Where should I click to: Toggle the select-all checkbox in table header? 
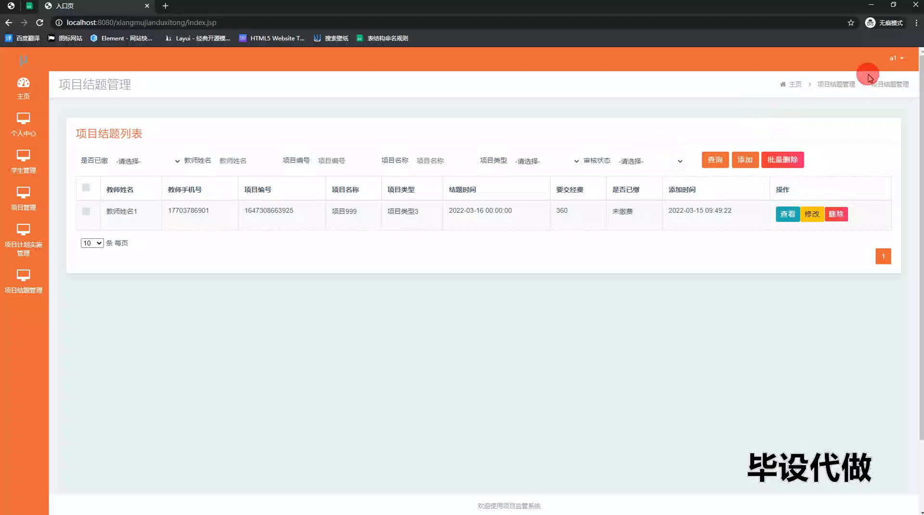(x=86, y=187)
